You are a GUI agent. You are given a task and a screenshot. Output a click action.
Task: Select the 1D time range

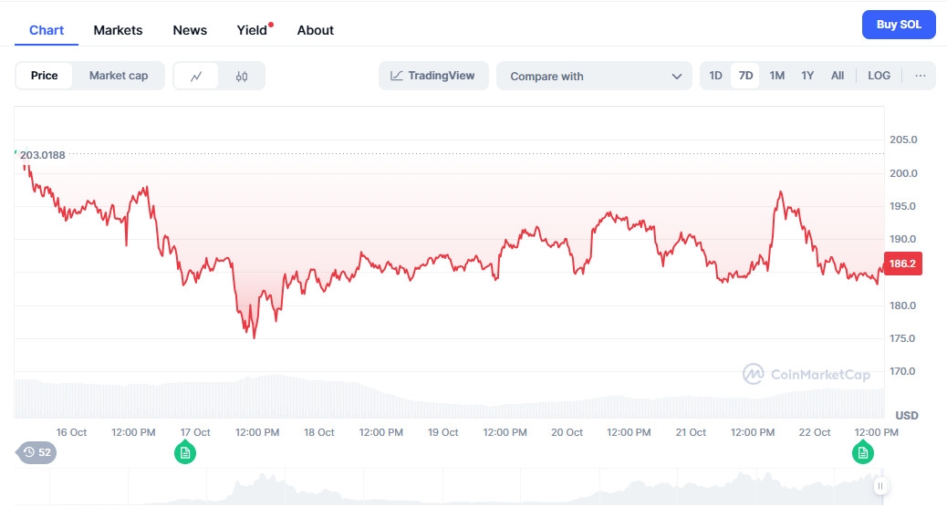point(715,76)
